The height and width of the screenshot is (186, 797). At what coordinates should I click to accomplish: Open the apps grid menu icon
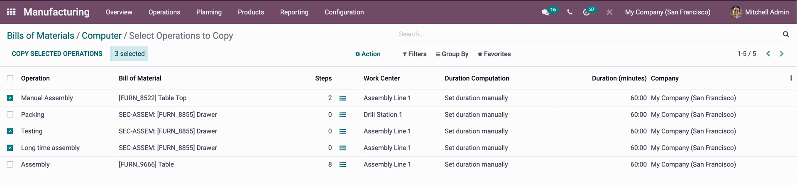coord(11,12)
